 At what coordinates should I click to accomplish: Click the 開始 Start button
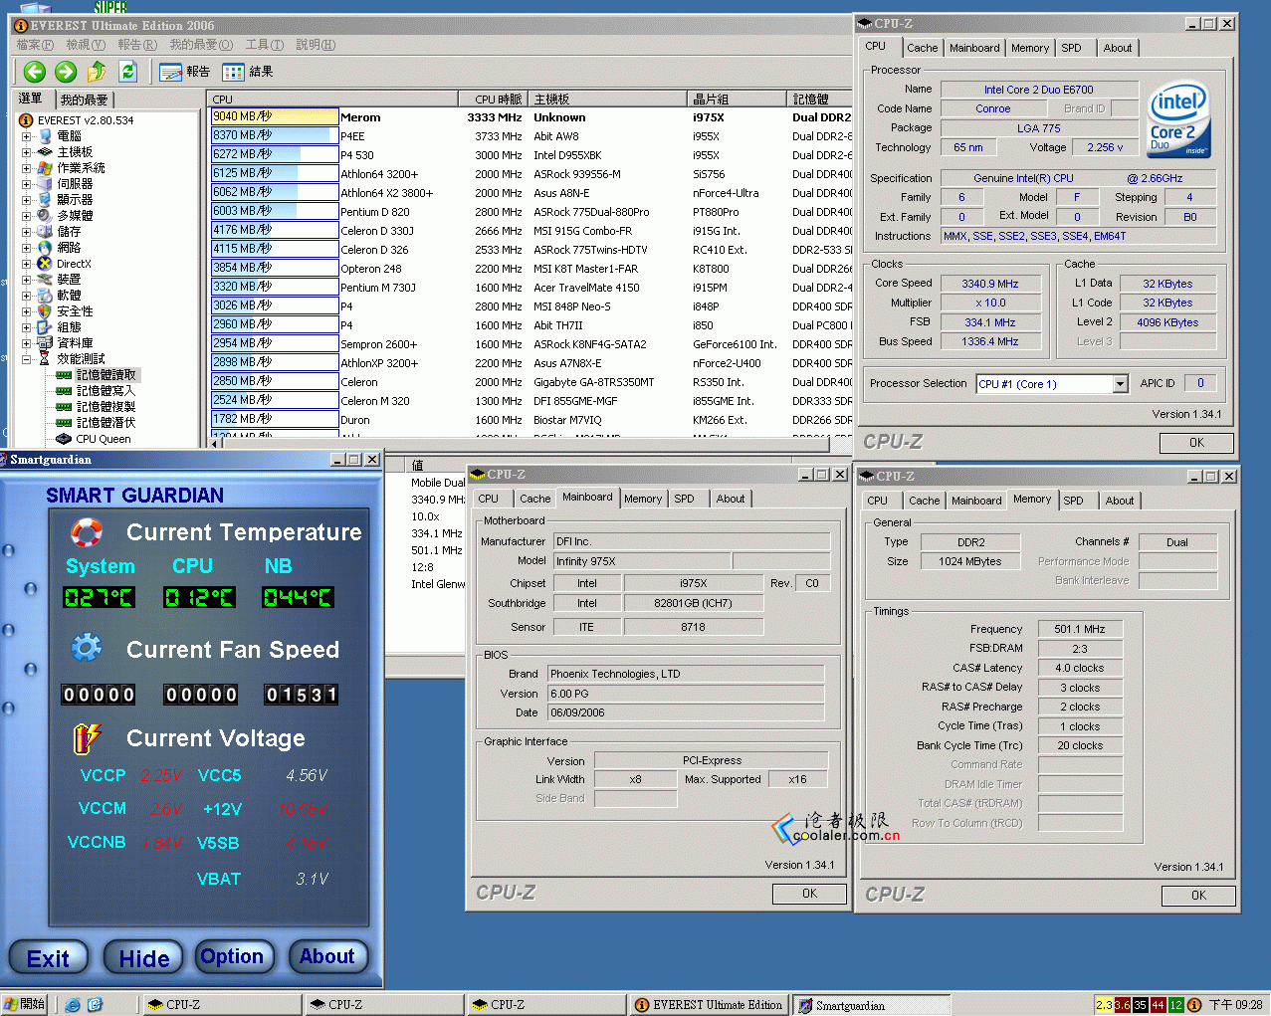25,1005
